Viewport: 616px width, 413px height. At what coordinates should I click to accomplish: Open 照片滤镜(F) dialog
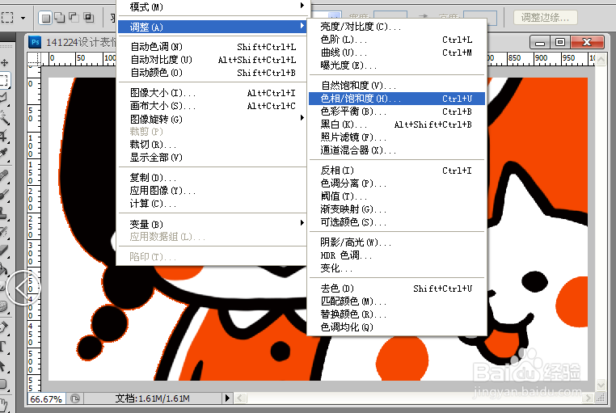397,137
